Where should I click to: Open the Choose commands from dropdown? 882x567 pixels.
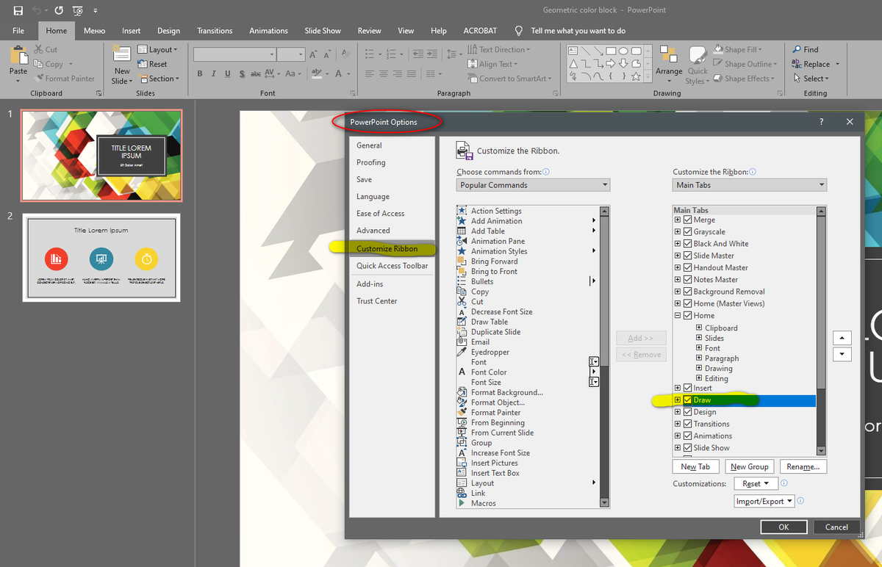(x=533, y=185)
